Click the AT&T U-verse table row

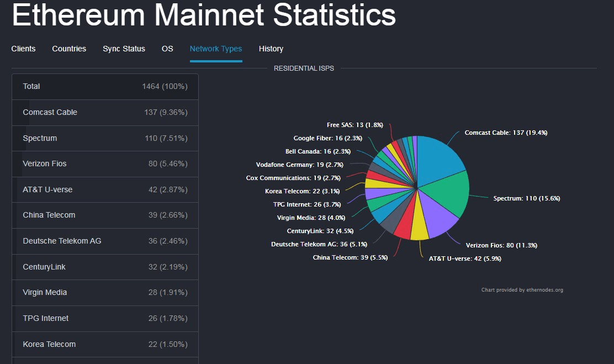point(105,189)
